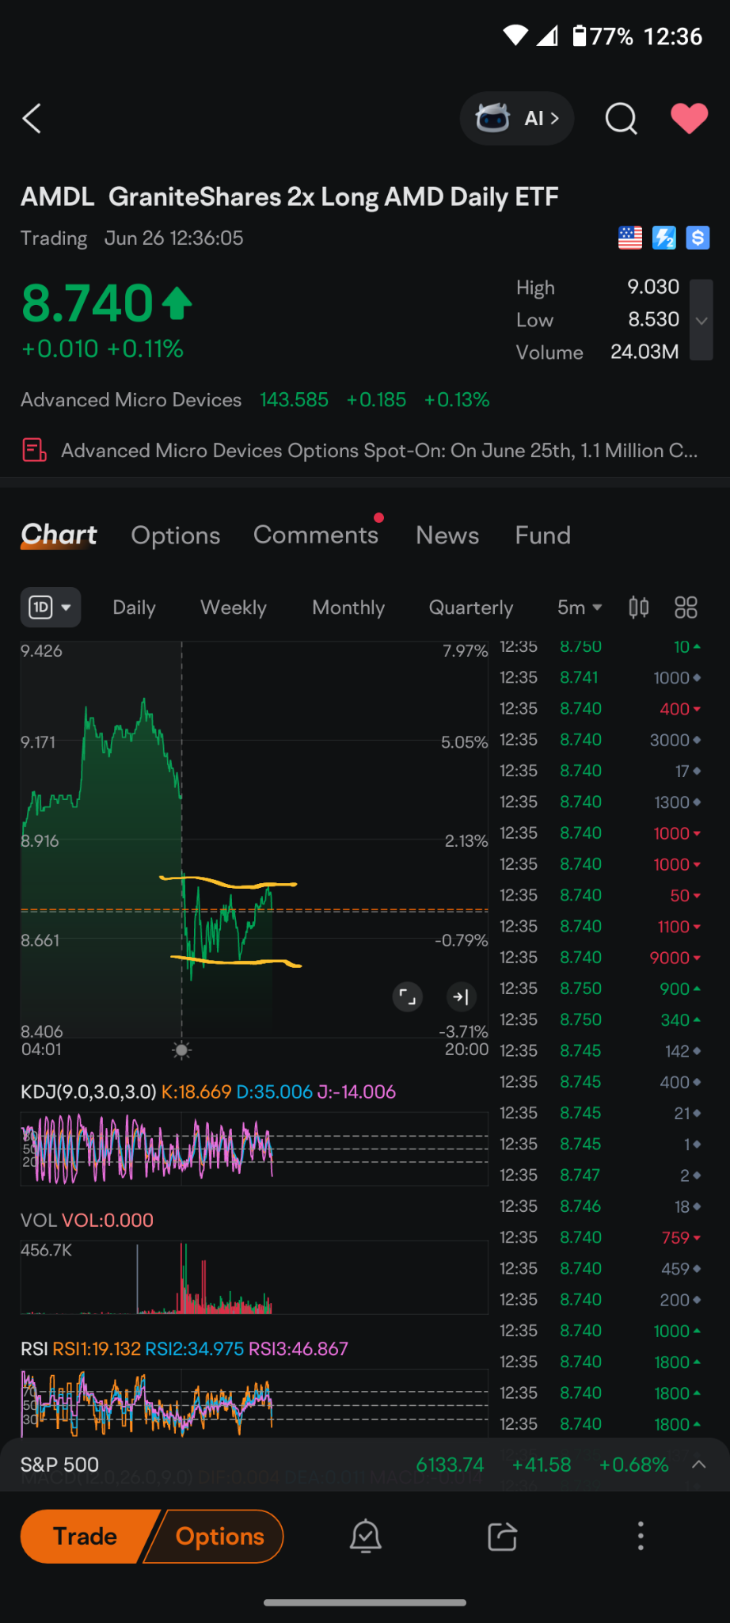
Task: Tap the US flag market icon
Action: [x=630, y=238]
